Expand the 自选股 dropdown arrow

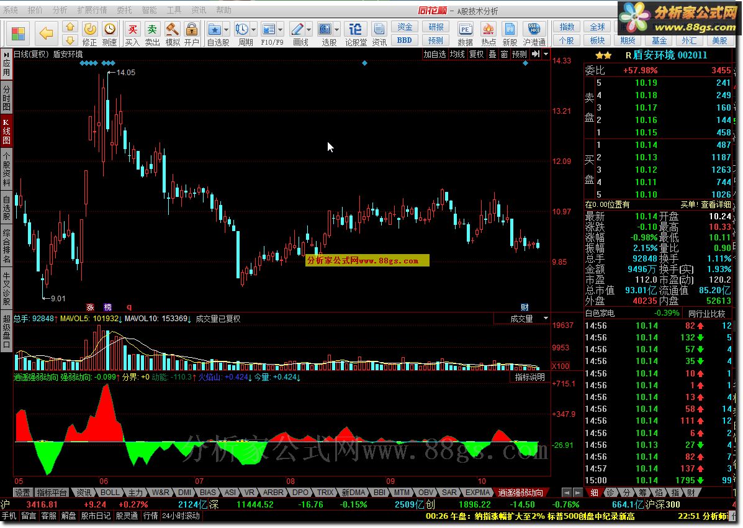point(226,30)
